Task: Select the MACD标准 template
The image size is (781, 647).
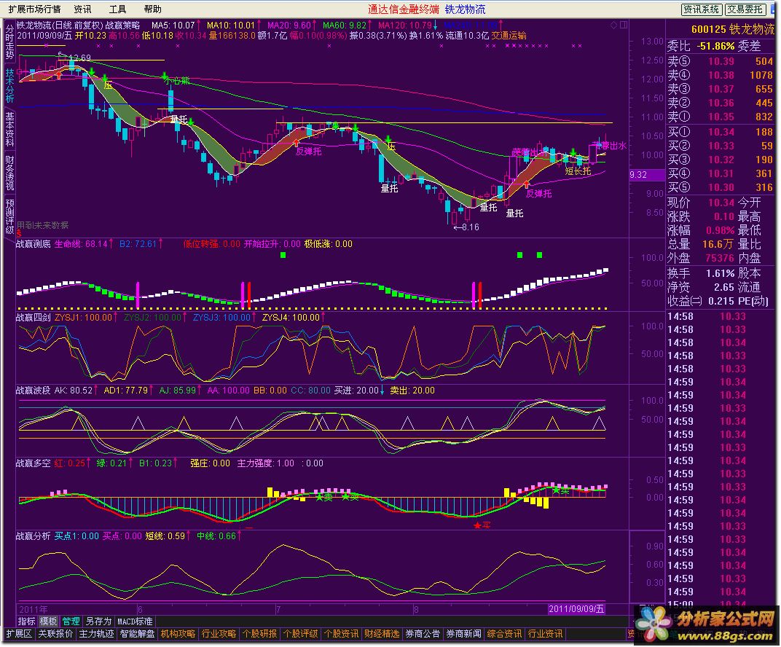Action: 135,621
